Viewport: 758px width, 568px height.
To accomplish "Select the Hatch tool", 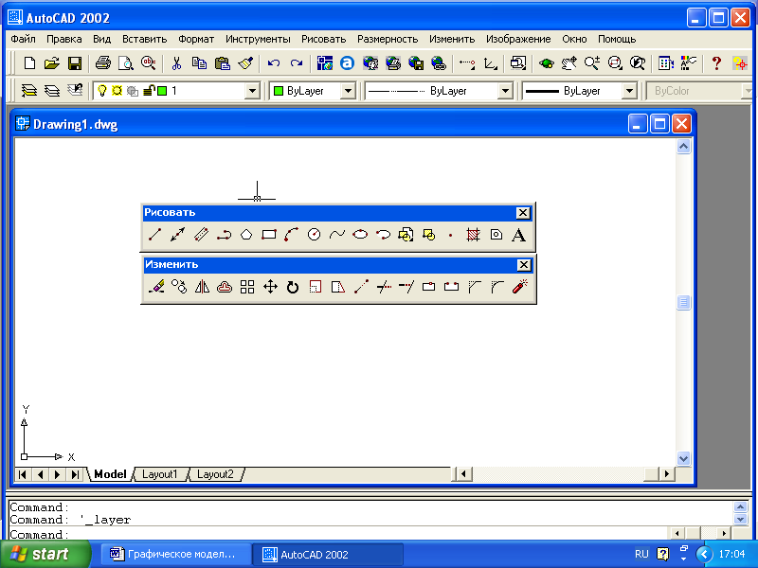I will 473,235.
